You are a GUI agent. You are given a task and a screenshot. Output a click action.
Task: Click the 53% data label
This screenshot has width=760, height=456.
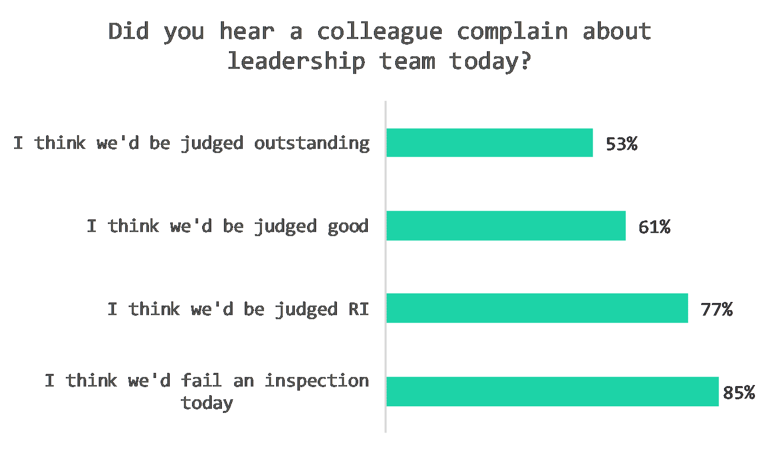coord(621,144)
